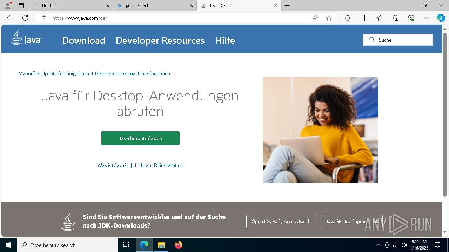Image resolution: width=449 pixels, height=252 pixels.
Task: Open Browser essentials heart icon
Action: (411, 18)
